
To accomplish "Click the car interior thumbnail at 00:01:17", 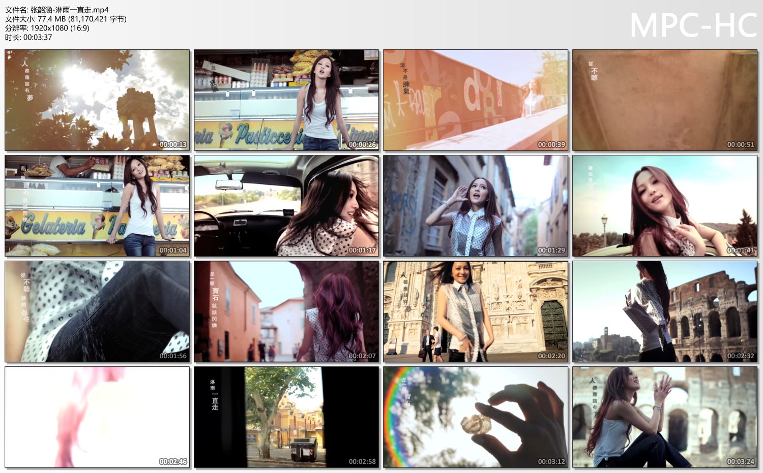I will point(286,206).
